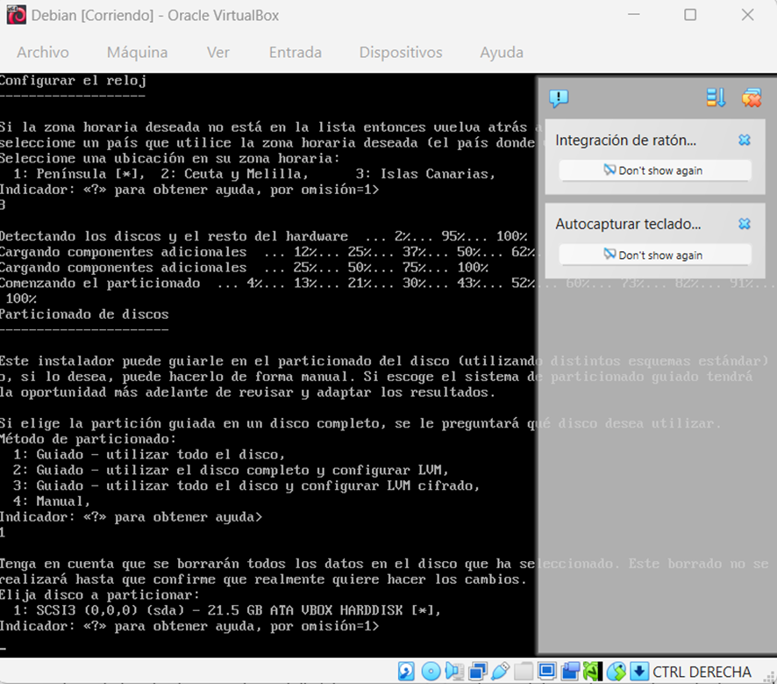
Task: Click the '3: Islas Canarias,' option text
Action: pyautogui.click(x=425, y=174)
